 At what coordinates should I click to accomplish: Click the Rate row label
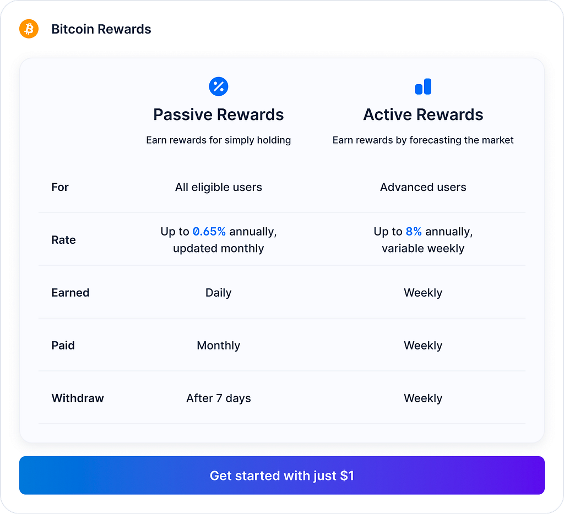(x=64, y=240)
